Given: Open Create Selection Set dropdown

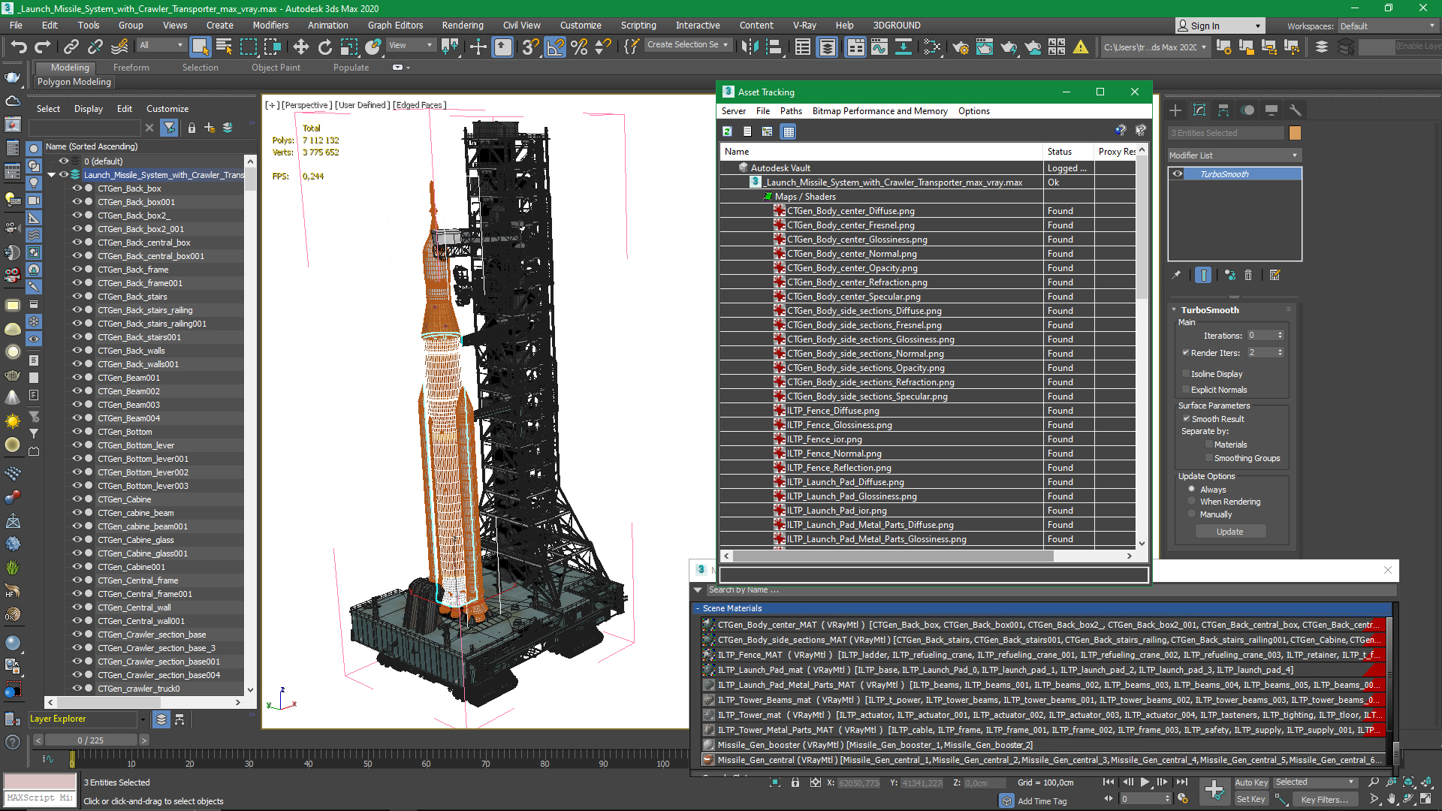Looking at the screenshot, I should 688,45.
